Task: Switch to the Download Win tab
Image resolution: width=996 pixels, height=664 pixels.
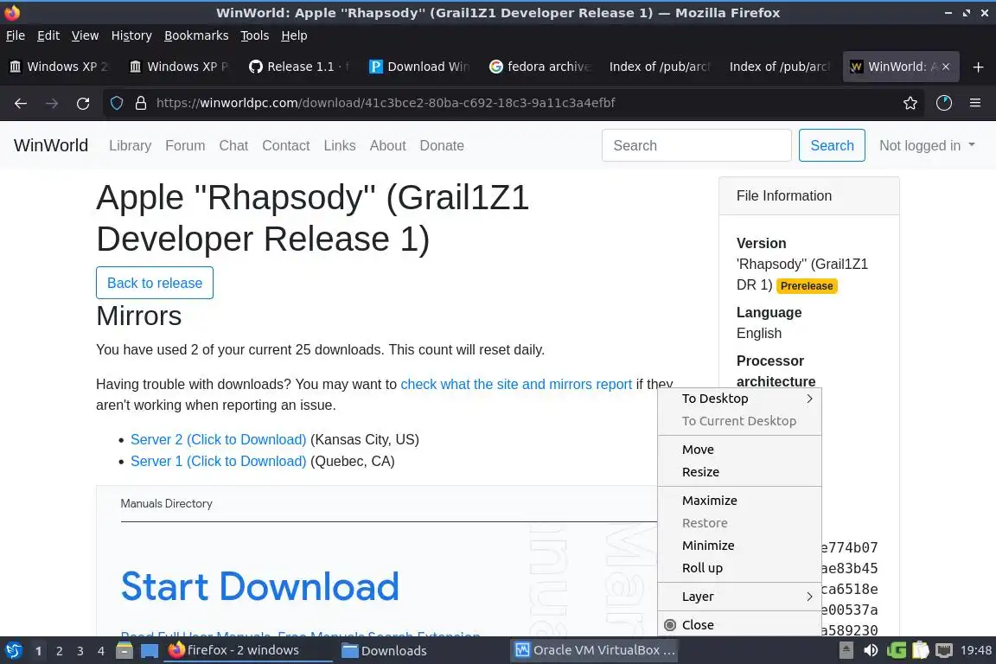Action: [420, 67]
